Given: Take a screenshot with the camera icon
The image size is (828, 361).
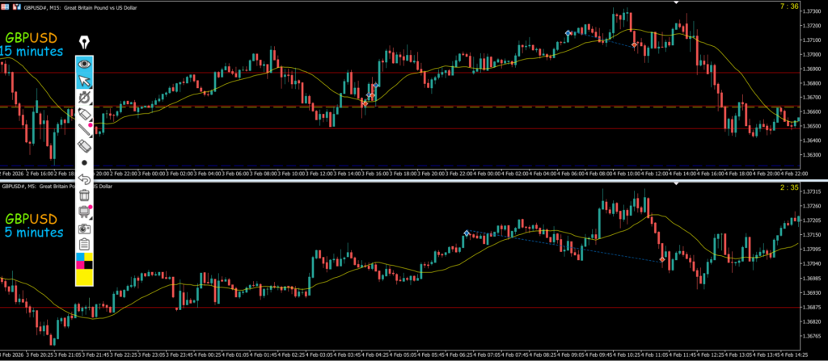Looking at the screenshot, I should 85,228.
